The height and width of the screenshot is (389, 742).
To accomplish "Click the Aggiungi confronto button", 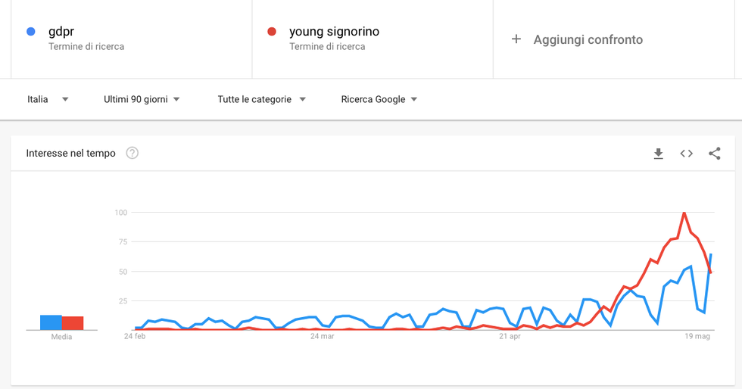I will coord(577,39).
